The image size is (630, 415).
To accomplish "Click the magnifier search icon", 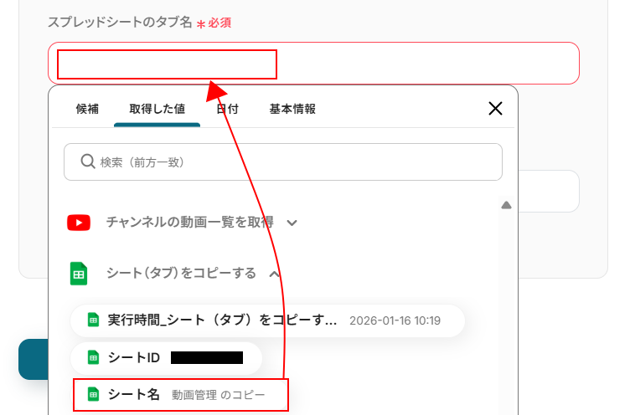I will [88, 161].
